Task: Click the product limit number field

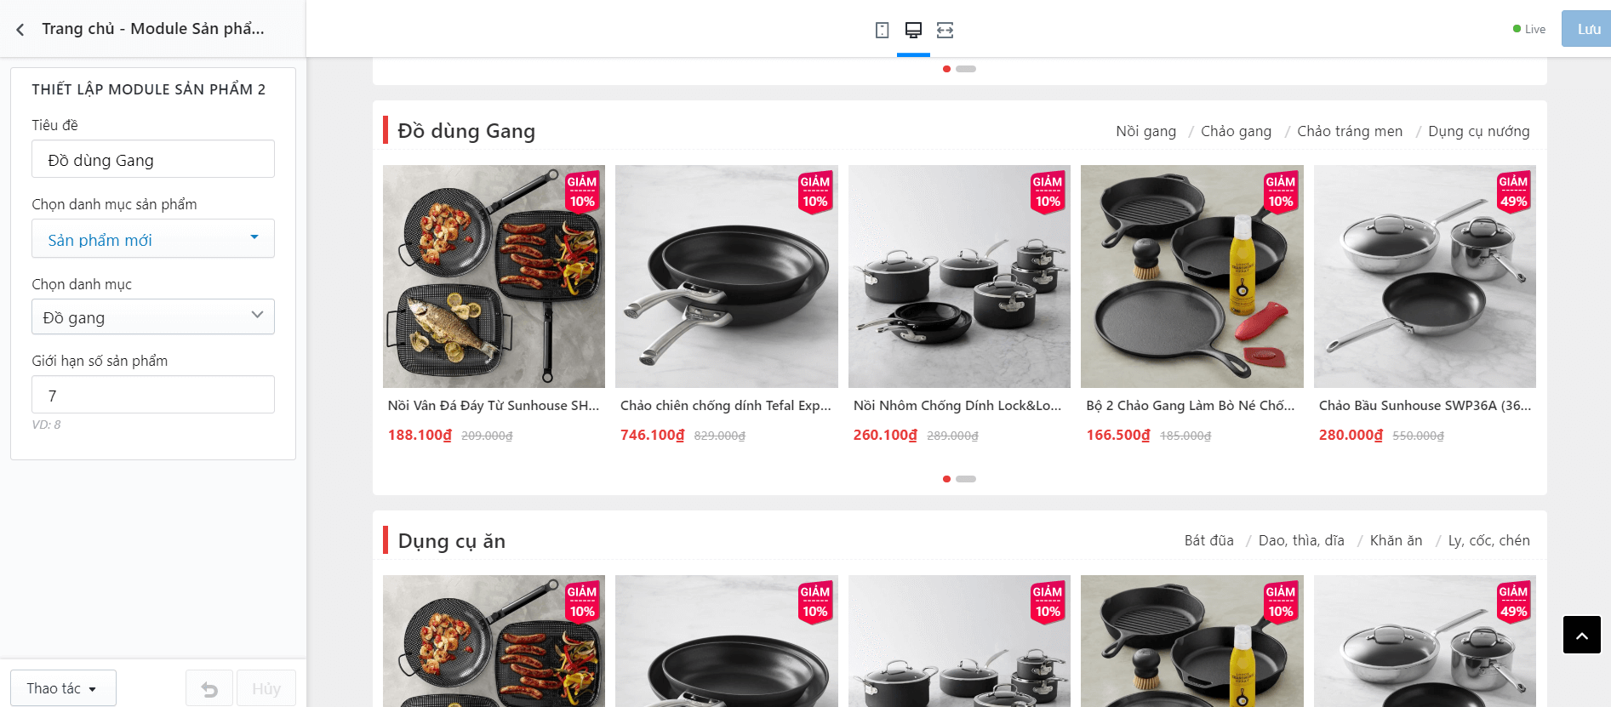Action: (153, 395)
